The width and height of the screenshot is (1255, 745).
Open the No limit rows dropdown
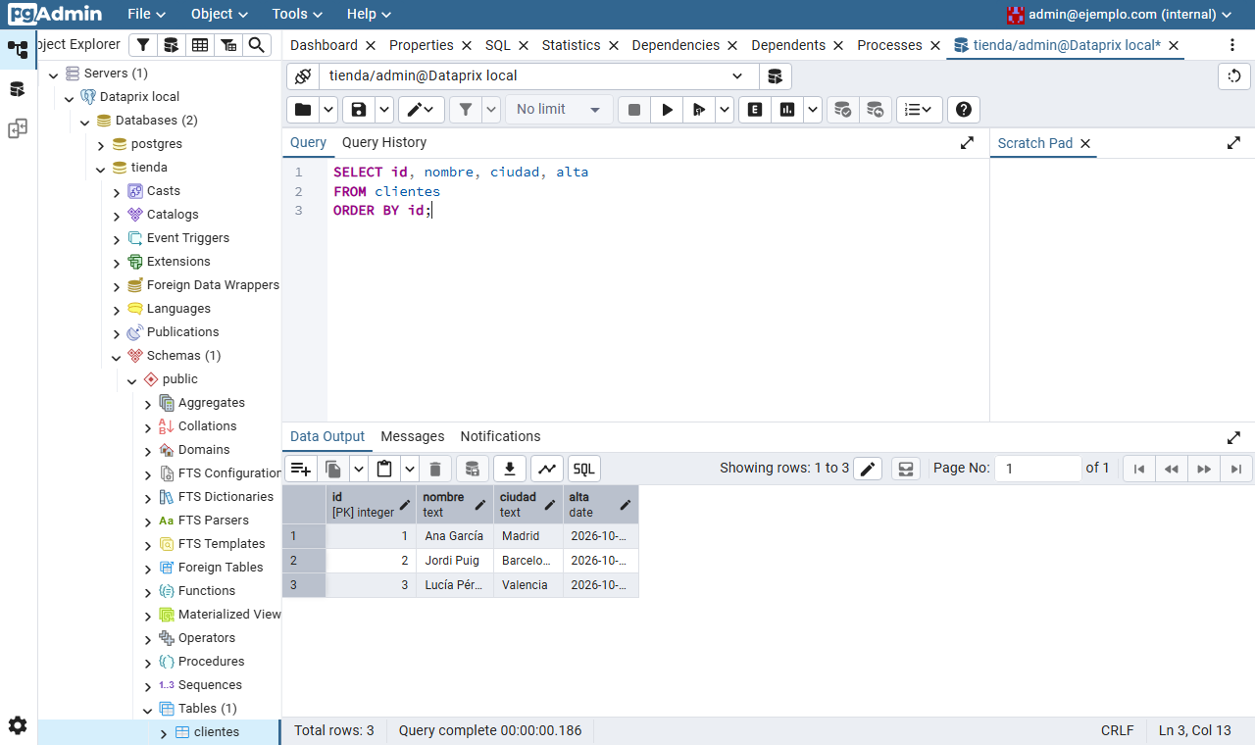coord(559,110)
